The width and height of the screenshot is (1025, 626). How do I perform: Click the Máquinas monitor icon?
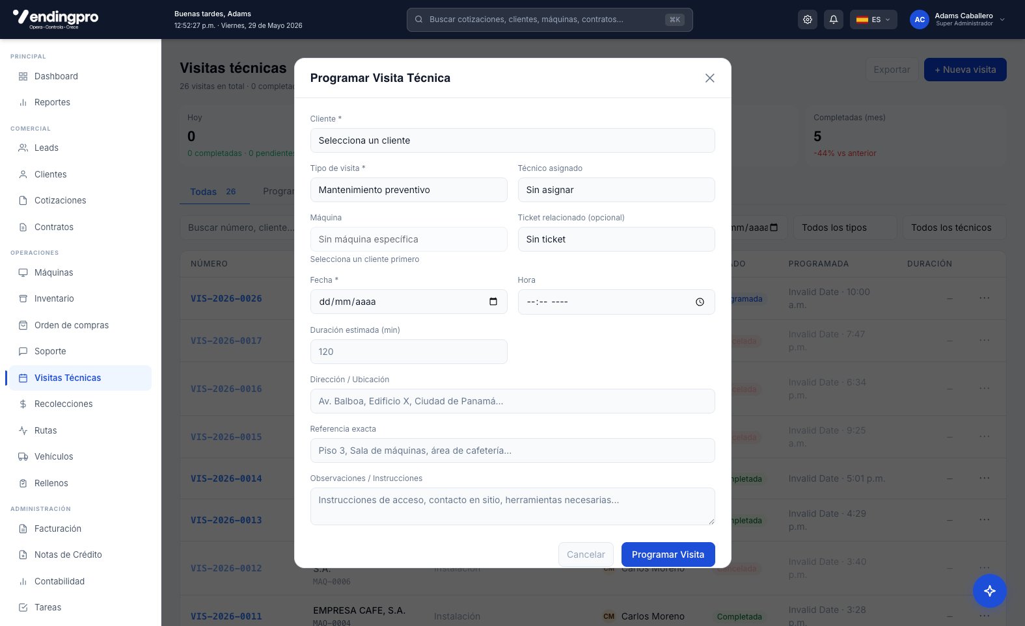point(23,272)
